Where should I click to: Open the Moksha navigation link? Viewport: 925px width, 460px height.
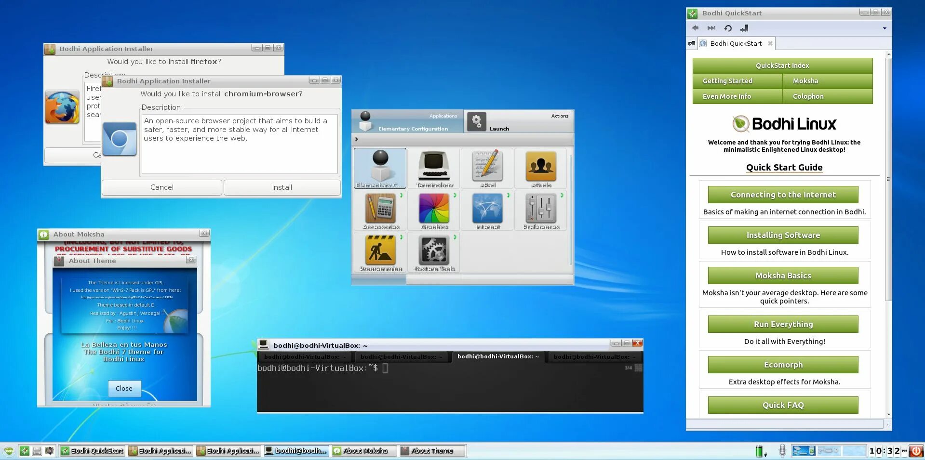click(828, 81)
